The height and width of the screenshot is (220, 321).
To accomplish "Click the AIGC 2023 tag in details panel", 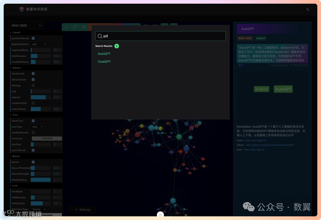I will click(x=245, y=38).
